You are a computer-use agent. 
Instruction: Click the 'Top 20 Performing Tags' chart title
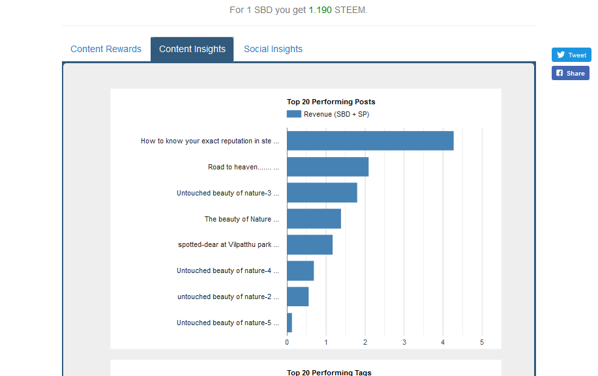(x=329, y=372)
